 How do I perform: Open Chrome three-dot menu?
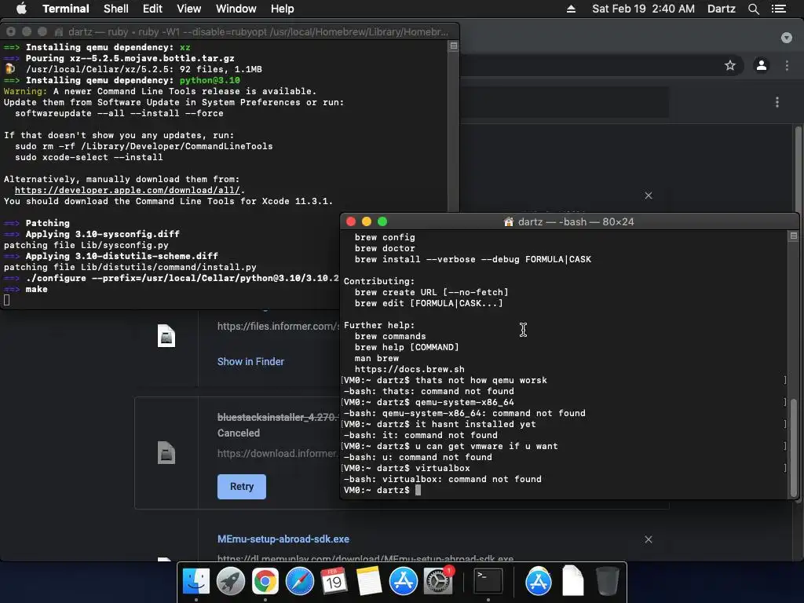787,65
